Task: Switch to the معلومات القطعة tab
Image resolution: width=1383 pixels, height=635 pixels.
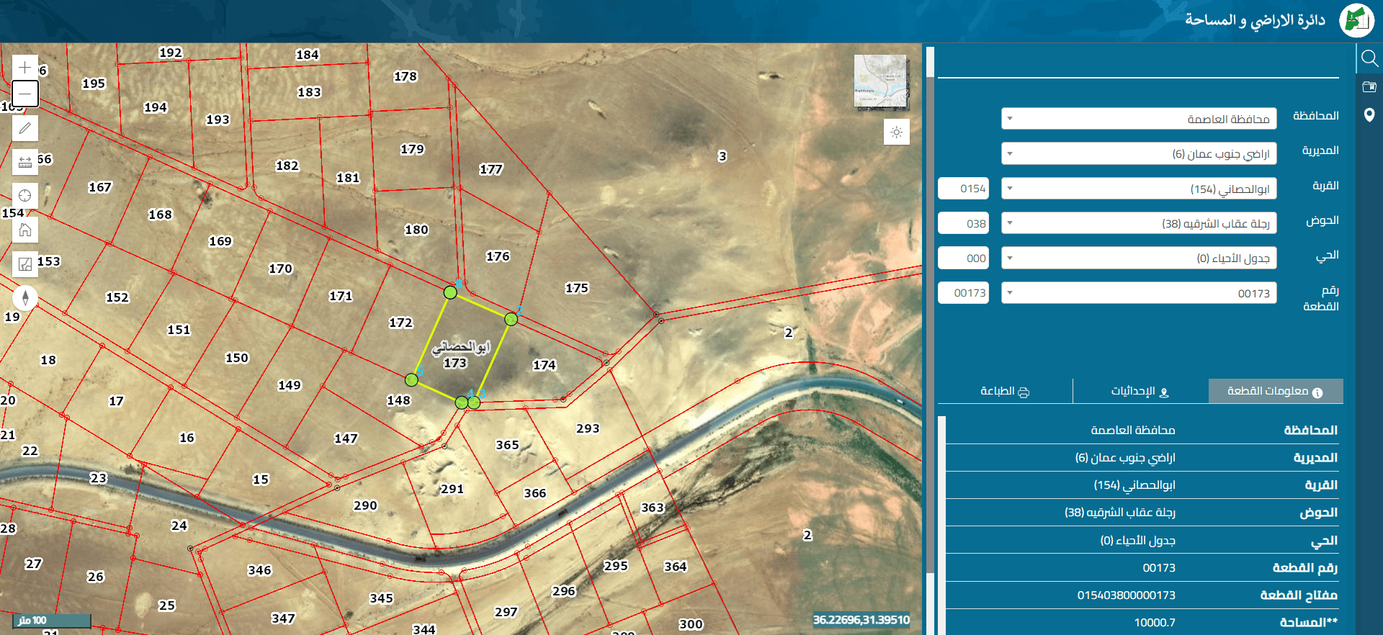Action: (x=1276, y=391)
